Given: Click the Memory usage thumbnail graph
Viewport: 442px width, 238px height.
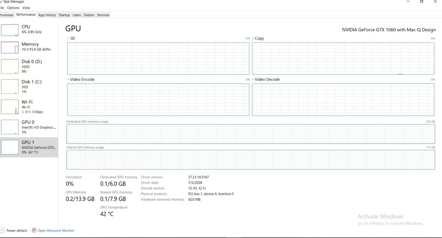Looking at the screenshot, I should click(x=10, y=47).
